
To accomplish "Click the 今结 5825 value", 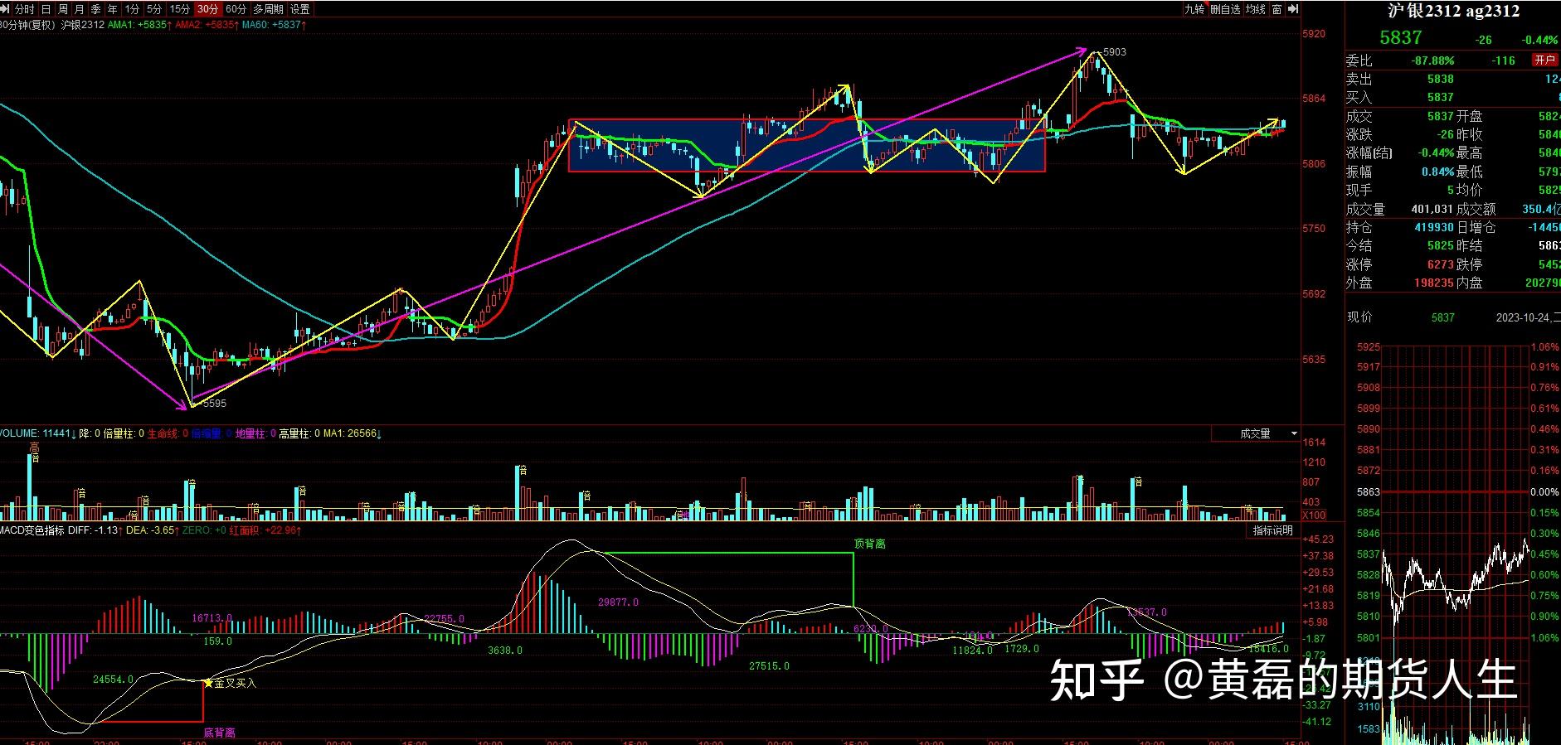I will 1441,245.
